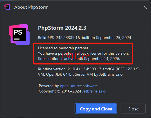Click the Build #PS-242.23339.16 text line

tap(85, 38)
